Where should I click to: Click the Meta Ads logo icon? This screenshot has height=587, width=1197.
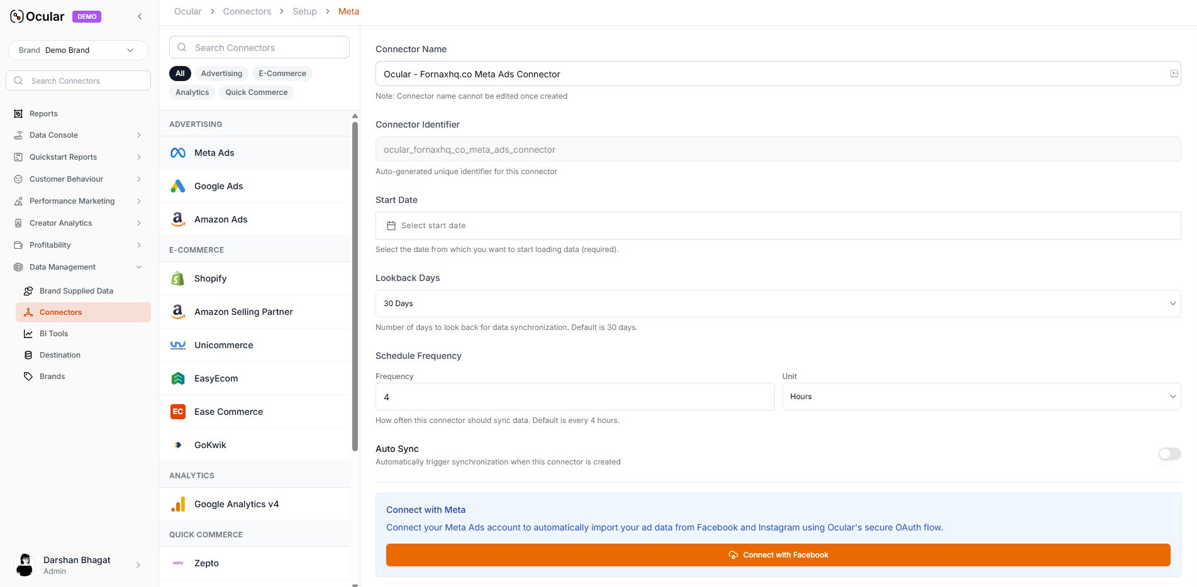pos(178,153)
